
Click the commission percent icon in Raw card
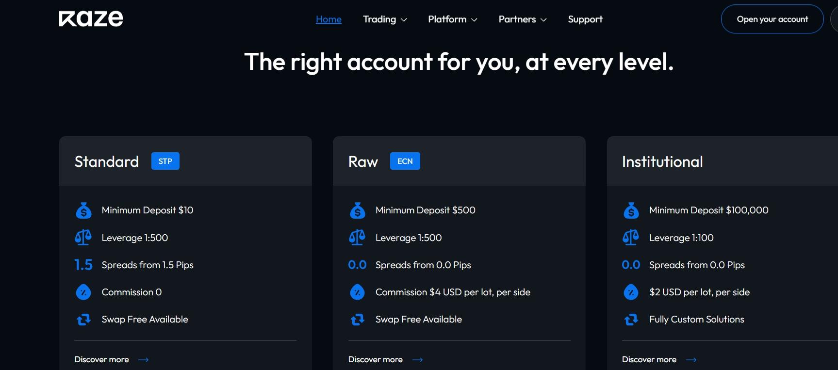click(358, 292)
